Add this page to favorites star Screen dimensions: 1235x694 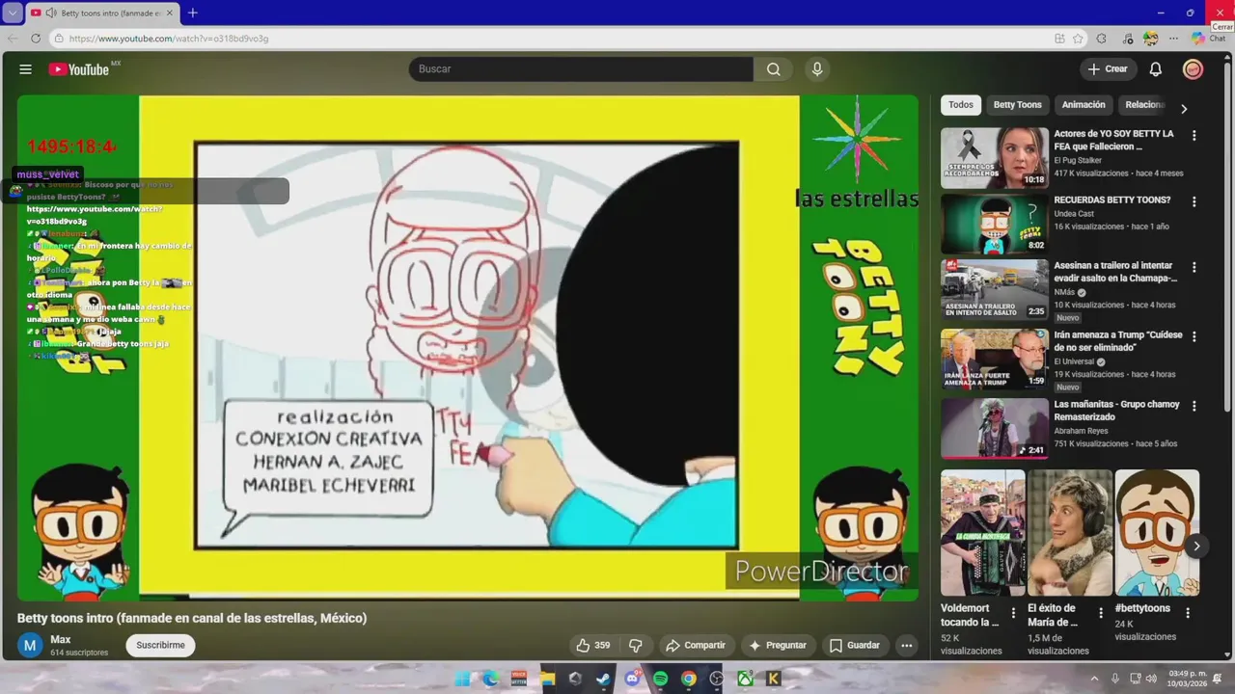[1078, 39]
